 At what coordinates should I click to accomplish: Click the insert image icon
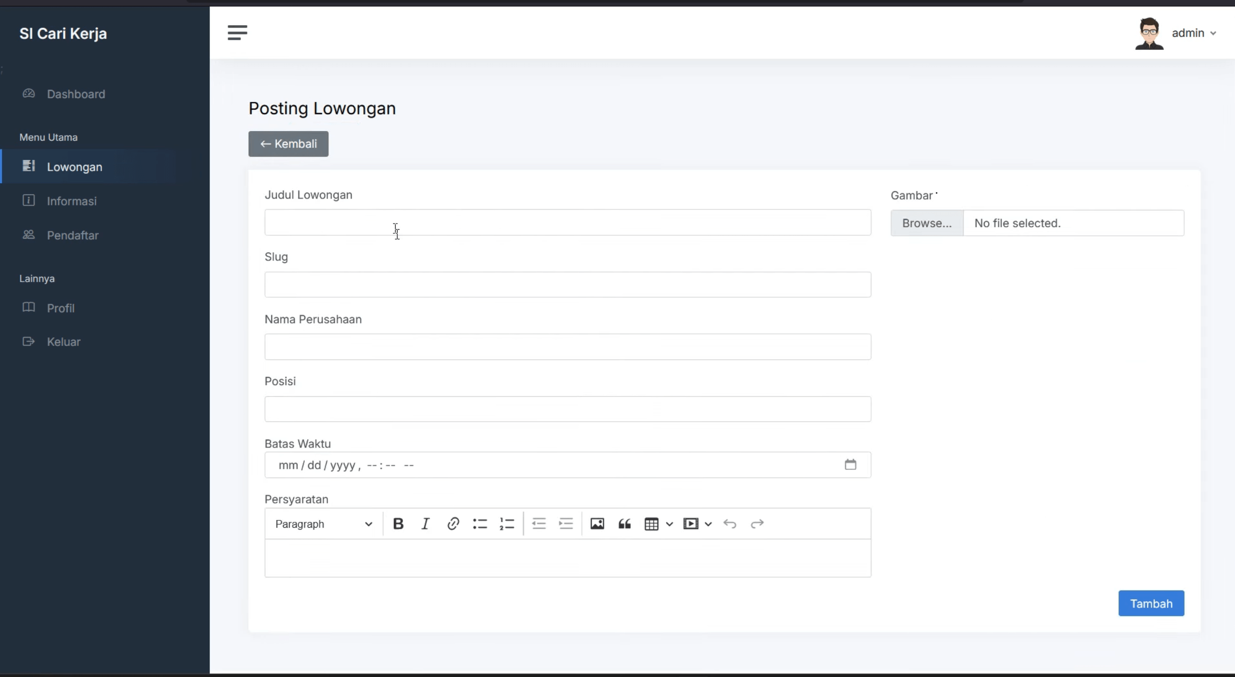pos(597,524)
